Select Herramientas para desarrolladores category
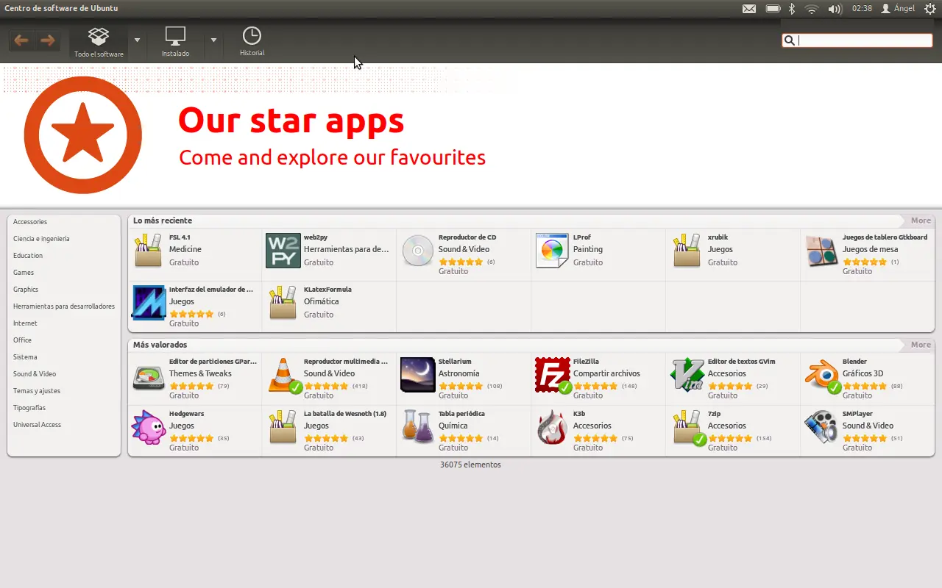The height and width of the screenshot is (588, 942). pyautogui.click(x=64, y=306)
